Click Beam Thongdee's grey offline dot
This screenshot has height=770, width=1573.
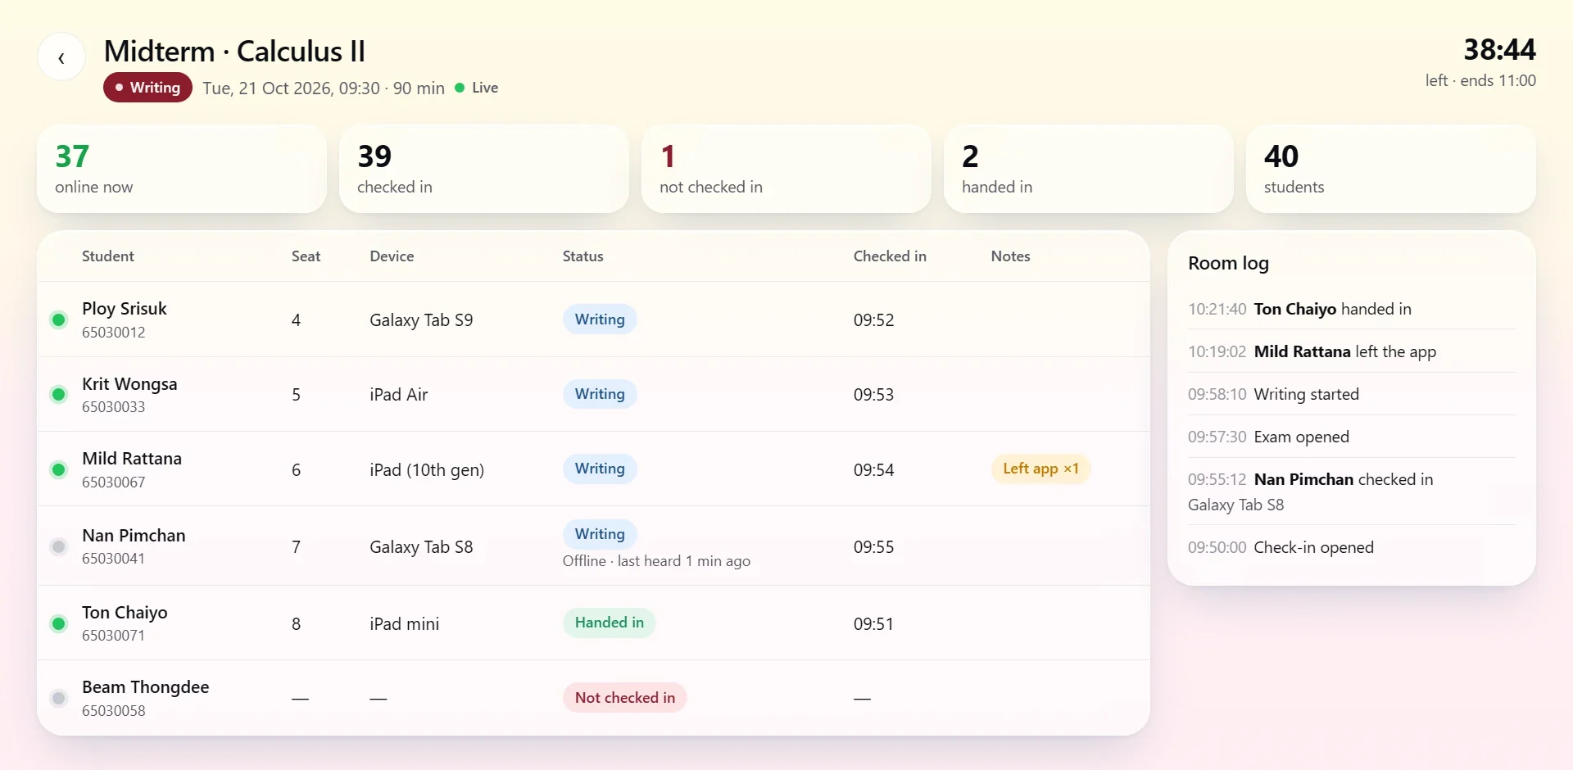[58, 698]
